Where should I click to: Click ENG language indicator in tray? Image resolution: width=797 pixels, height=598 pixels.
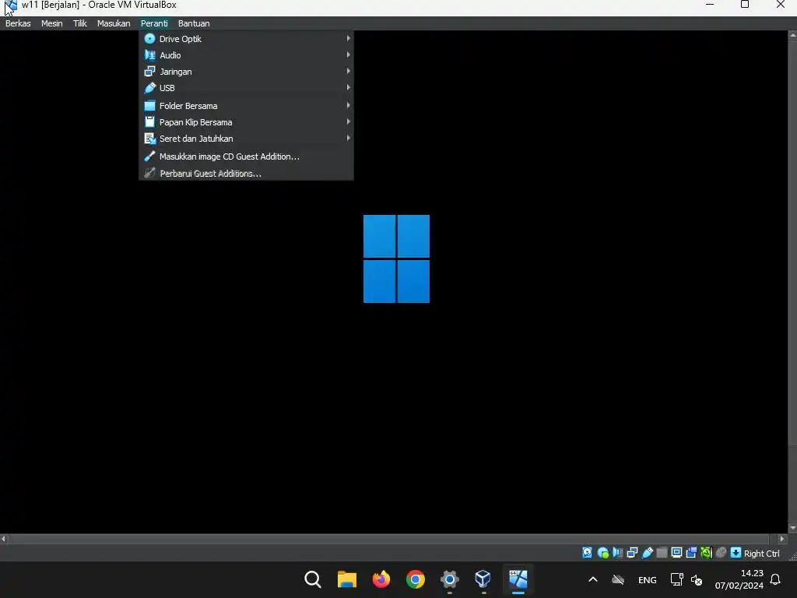click(x=647, y=579)
